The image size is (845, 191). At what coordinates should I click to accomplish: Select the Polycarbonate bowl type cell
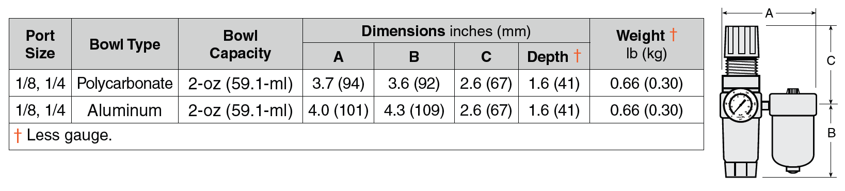(125, 83)
